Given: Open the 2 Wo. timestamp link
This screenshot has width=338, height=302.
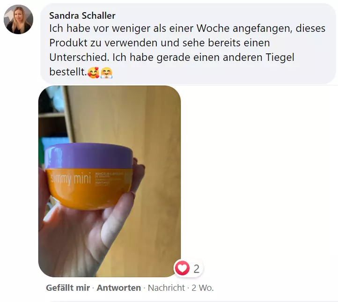Looking at the screenshot, I should click(x=203, y=288).
